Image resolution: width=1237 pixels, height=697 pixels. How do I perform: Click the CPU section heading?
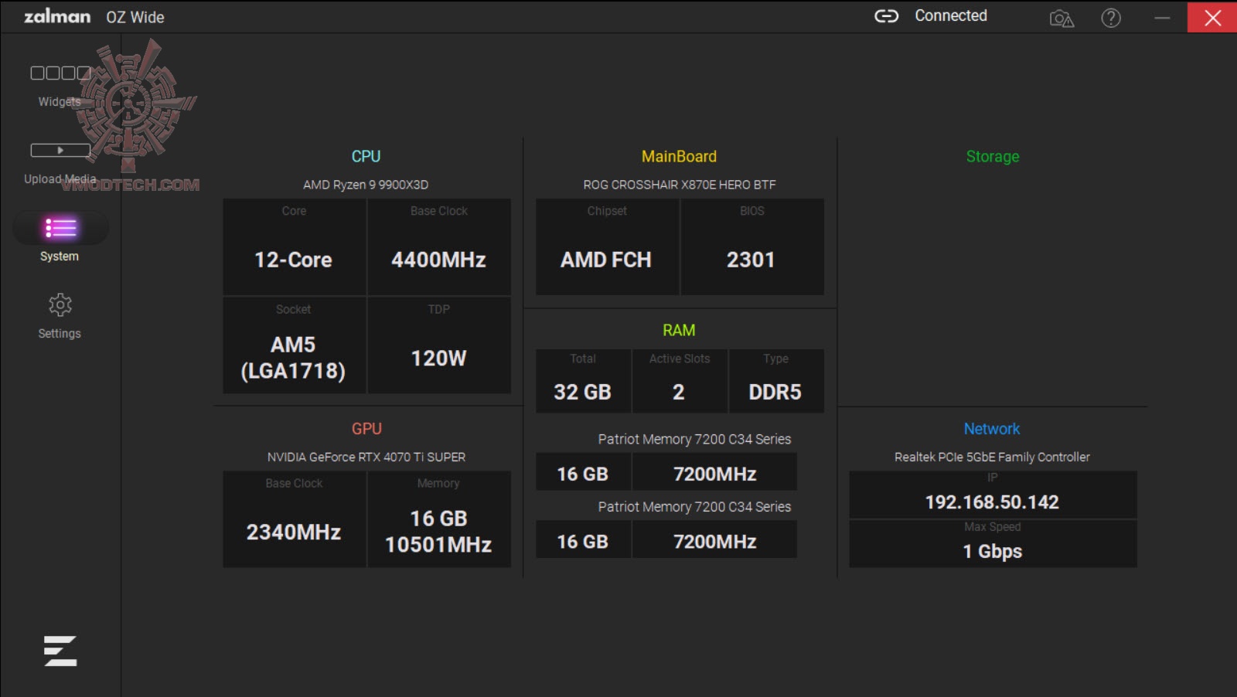(366, 156)
